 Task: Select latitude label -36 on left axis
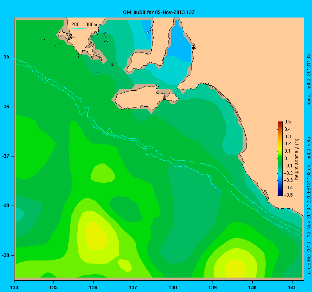click(x=5, y=107)
